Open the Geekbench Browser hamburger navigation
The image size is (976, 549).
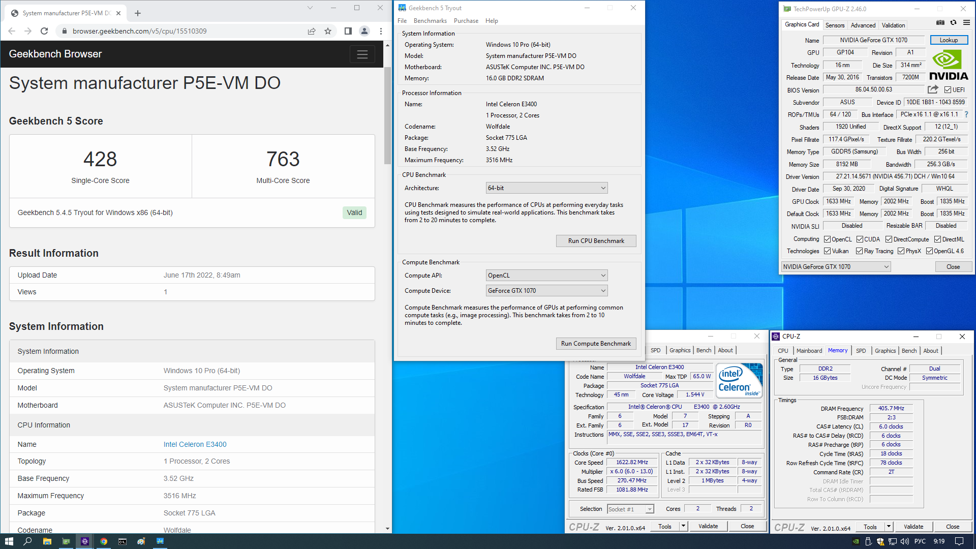[362, 54]
